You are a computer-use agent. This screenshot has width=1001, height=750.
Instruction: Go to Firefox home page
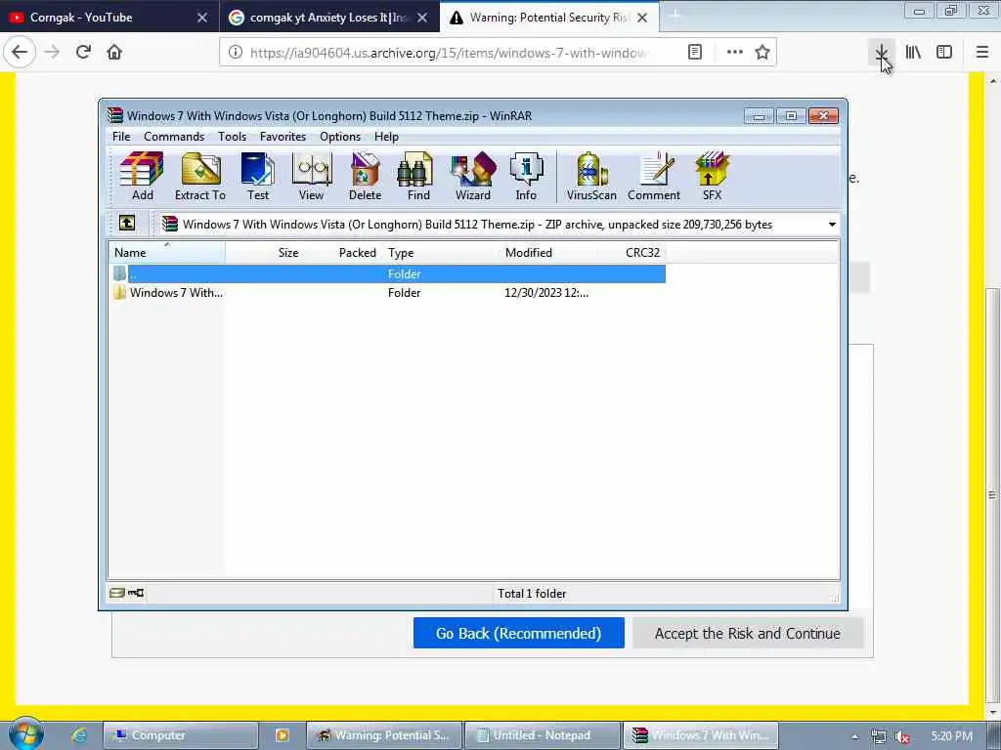pos(114,53)
